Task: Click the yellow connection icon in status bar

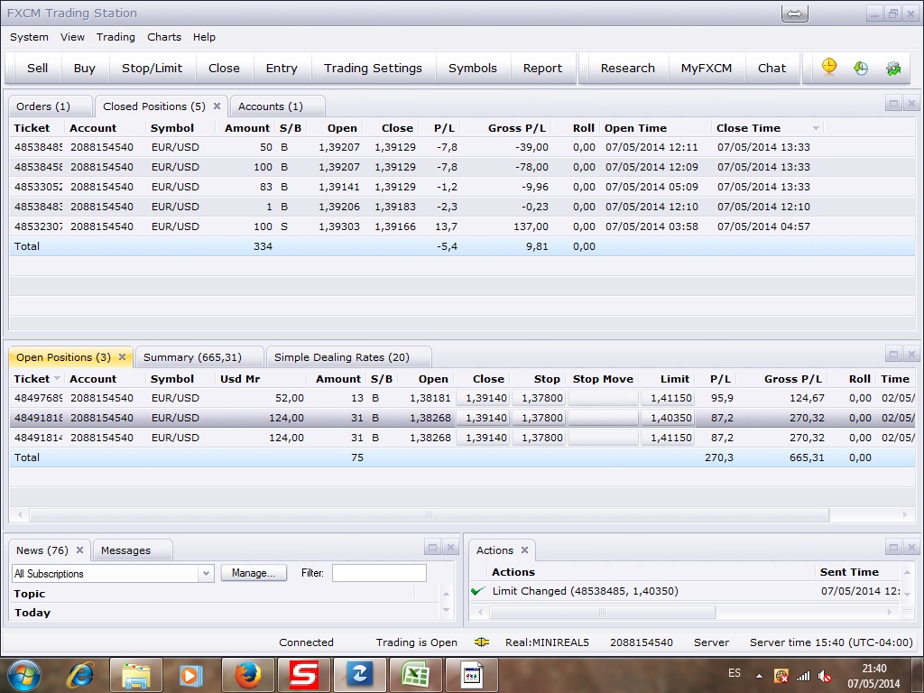Action: tap(482, 642)
